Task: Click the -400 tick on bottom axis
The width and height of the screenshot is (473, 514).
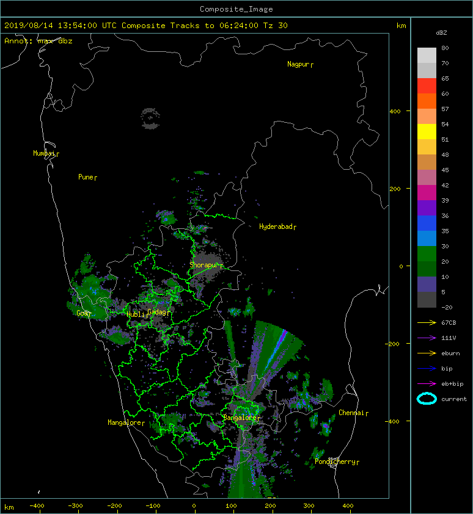Action: [37, 506]
